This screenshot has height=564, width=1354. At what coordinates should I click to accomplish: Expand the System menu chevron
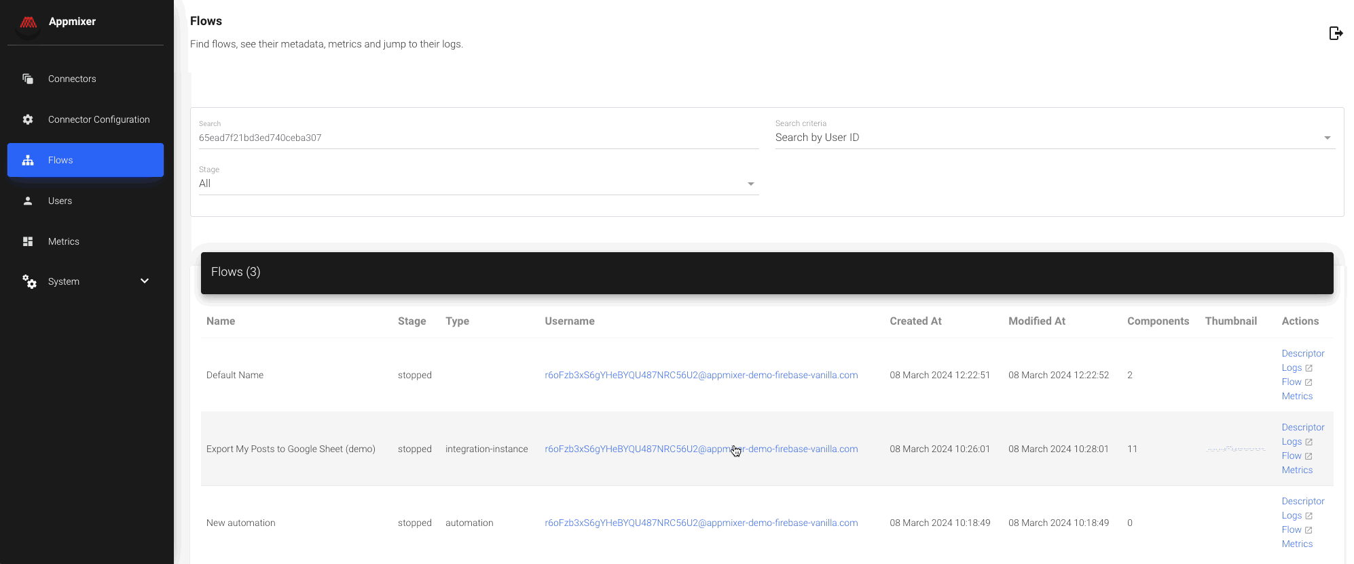(x=145, y=281)
